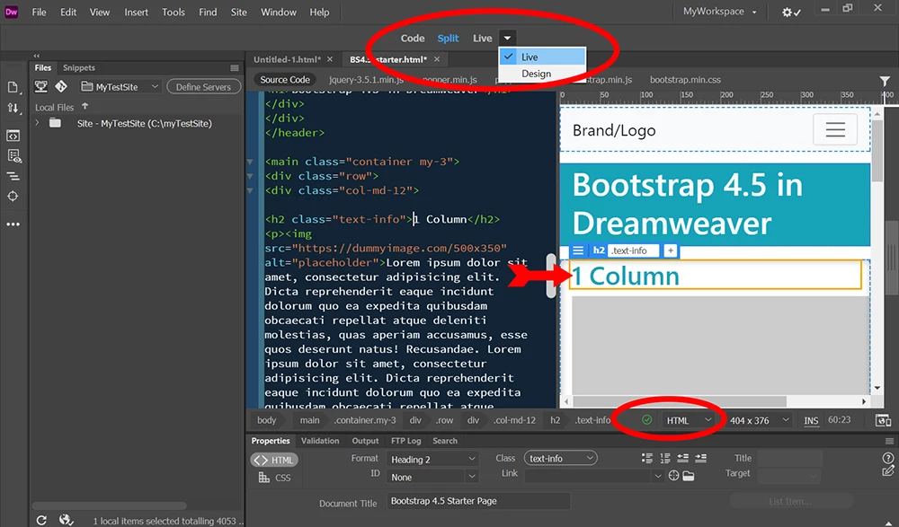899x527 pixels.
Task: Select Live option in the view dropdown
Action: (x=542, y=57)
